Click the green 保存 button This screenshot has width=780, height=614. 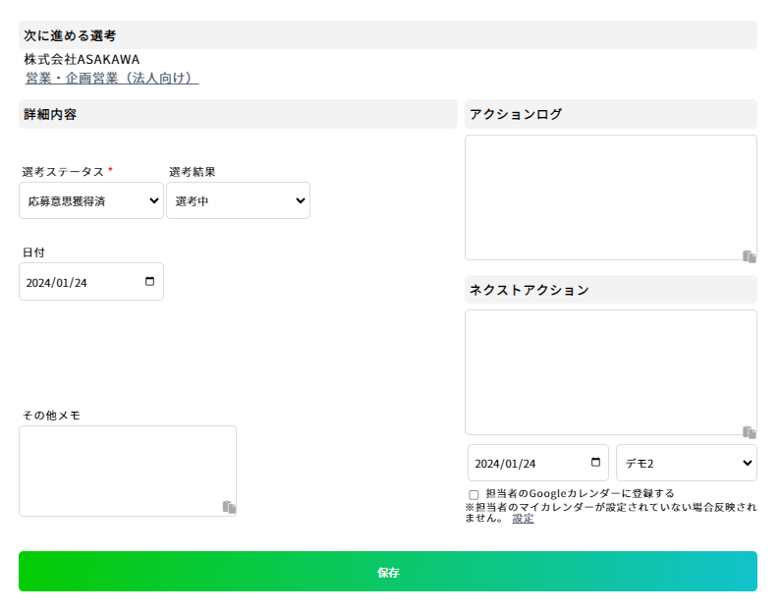(x=388, y=571)
